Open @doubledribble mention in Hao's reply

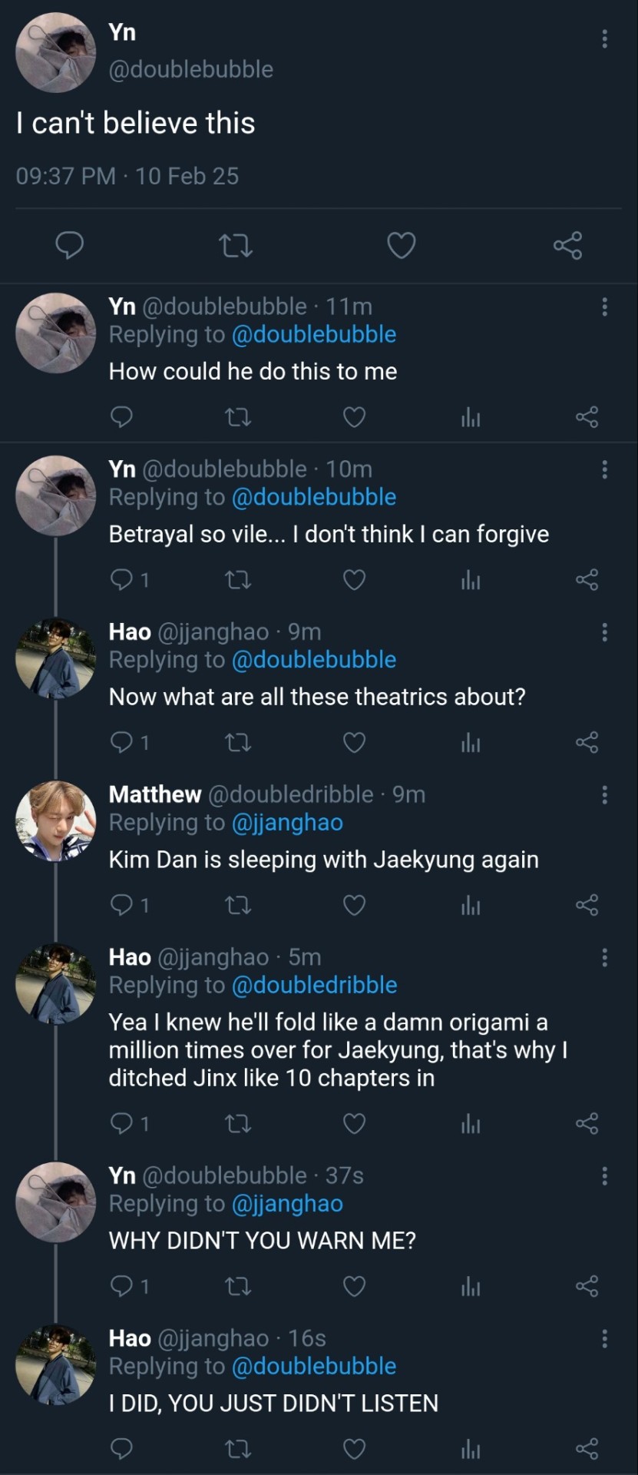pyautogui.click(x=314, y=985)
